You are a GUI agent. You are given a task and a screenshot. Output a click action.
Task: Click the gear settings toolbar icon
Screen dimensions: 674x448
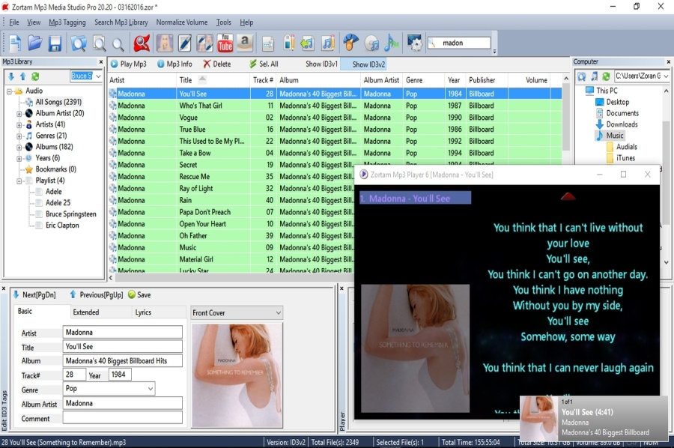pyautogui.click(x=414, y=43)
